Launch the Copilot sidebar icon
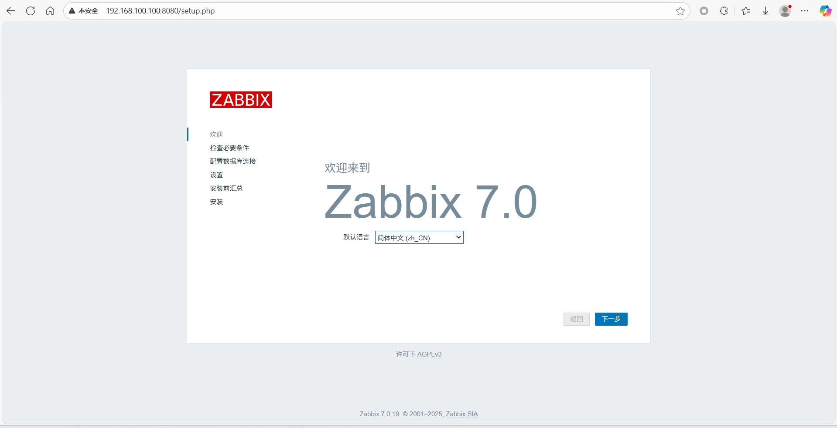 point(825,11)
